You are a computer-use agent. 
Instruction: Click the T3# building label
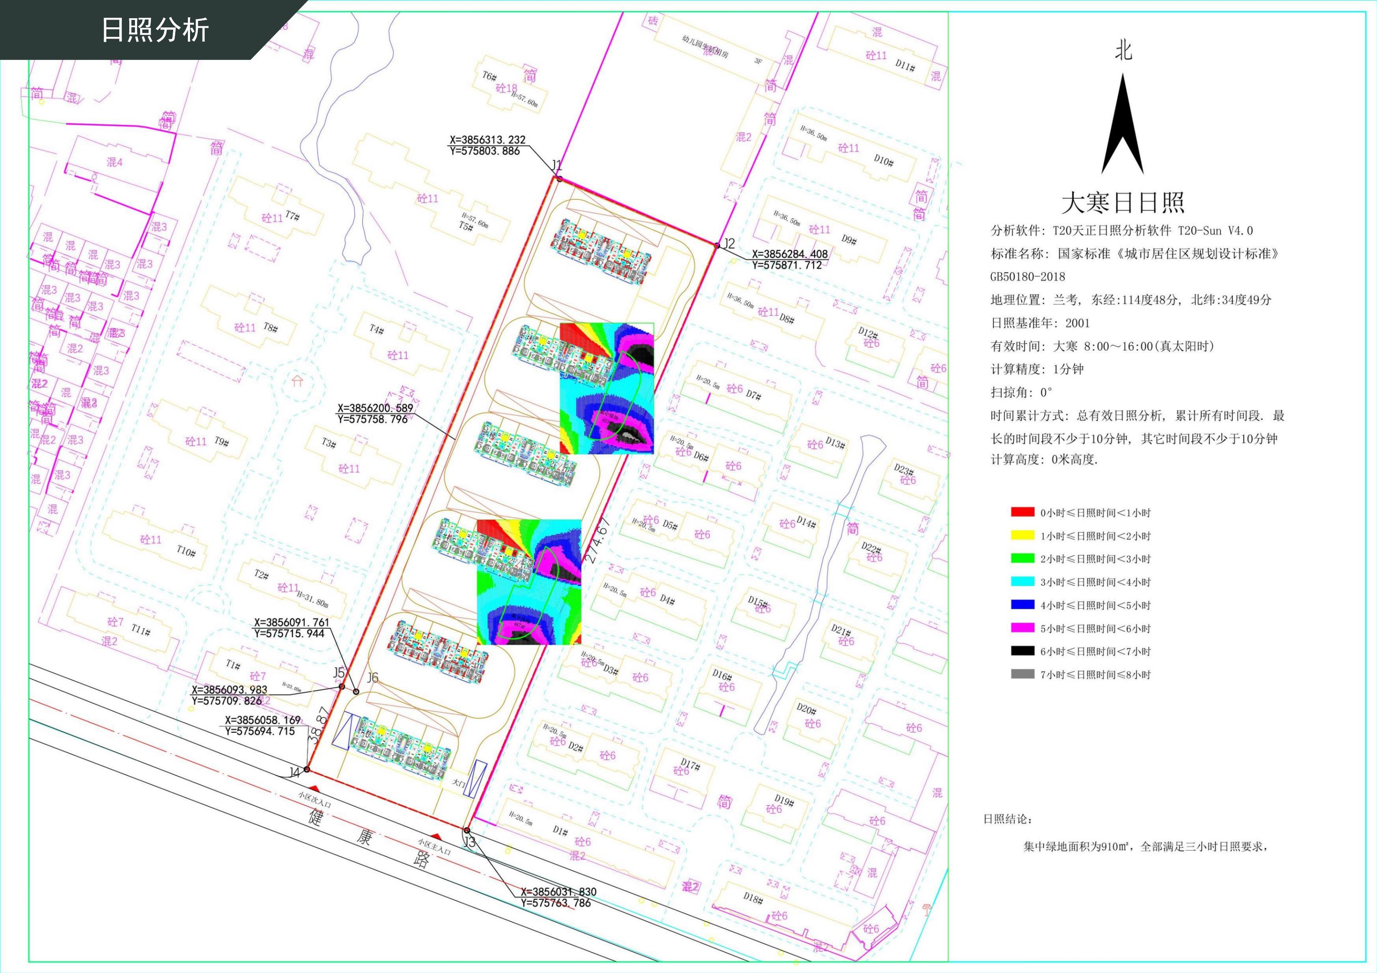pos(329,443)
